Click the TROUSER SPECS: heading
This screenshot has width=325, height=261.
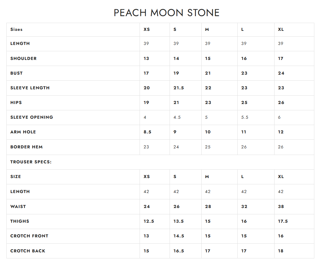point(31,162)
